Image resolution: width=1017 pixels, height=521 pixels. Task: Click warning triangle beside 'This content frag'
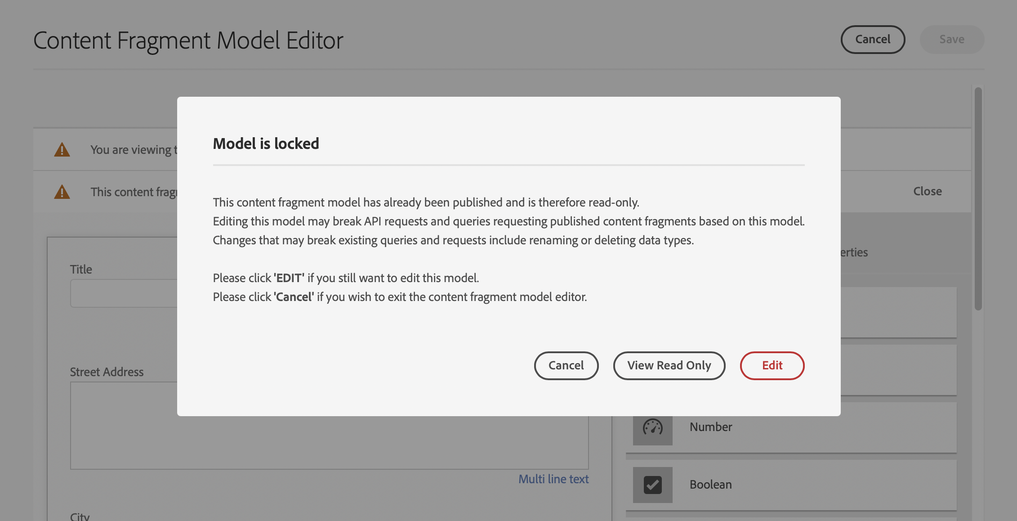(x=62, y=192)
